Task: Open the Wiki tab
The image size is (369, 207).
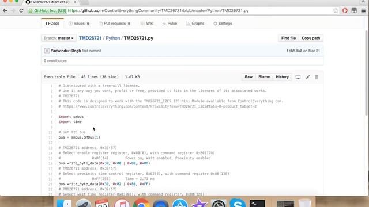Action: (x=147, y=24)
